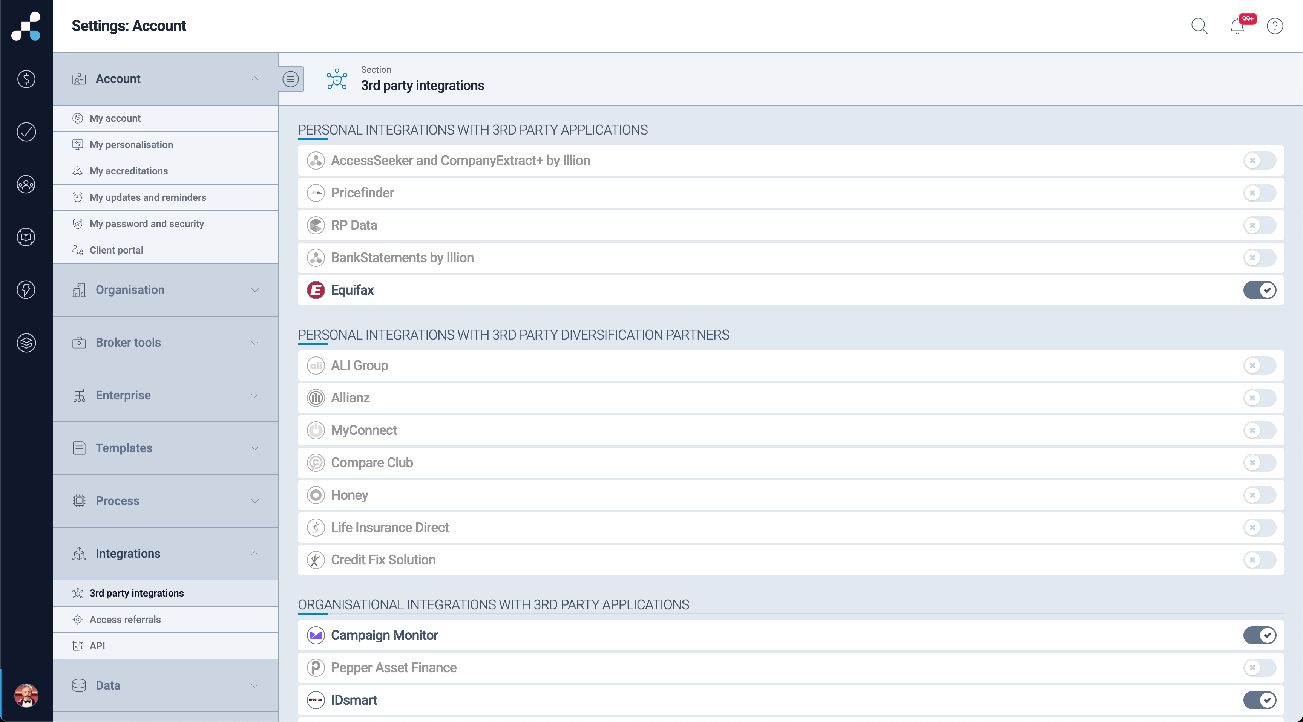1303x722 pixels.
Task: Expand the Organisation section
Action: [166, 290]
